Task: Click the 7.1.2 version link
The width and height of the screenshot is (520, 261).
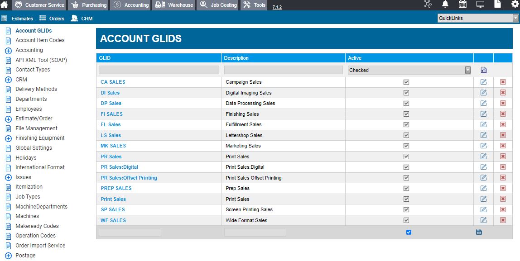Action: click(x=277, y=7)
